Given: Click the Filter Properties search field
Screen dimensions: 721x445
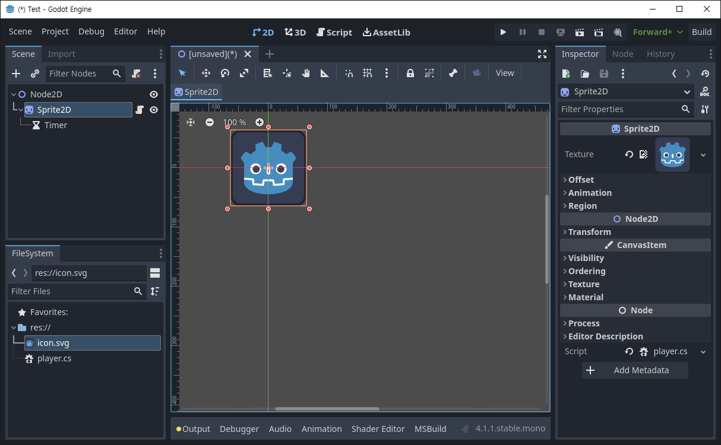Looking at the screenshot, I should (x=627, y=109).
